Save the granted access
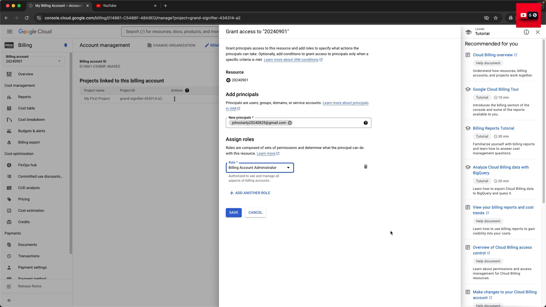The width and height of the screenshot is (546, 307). (x=234, y=213)
